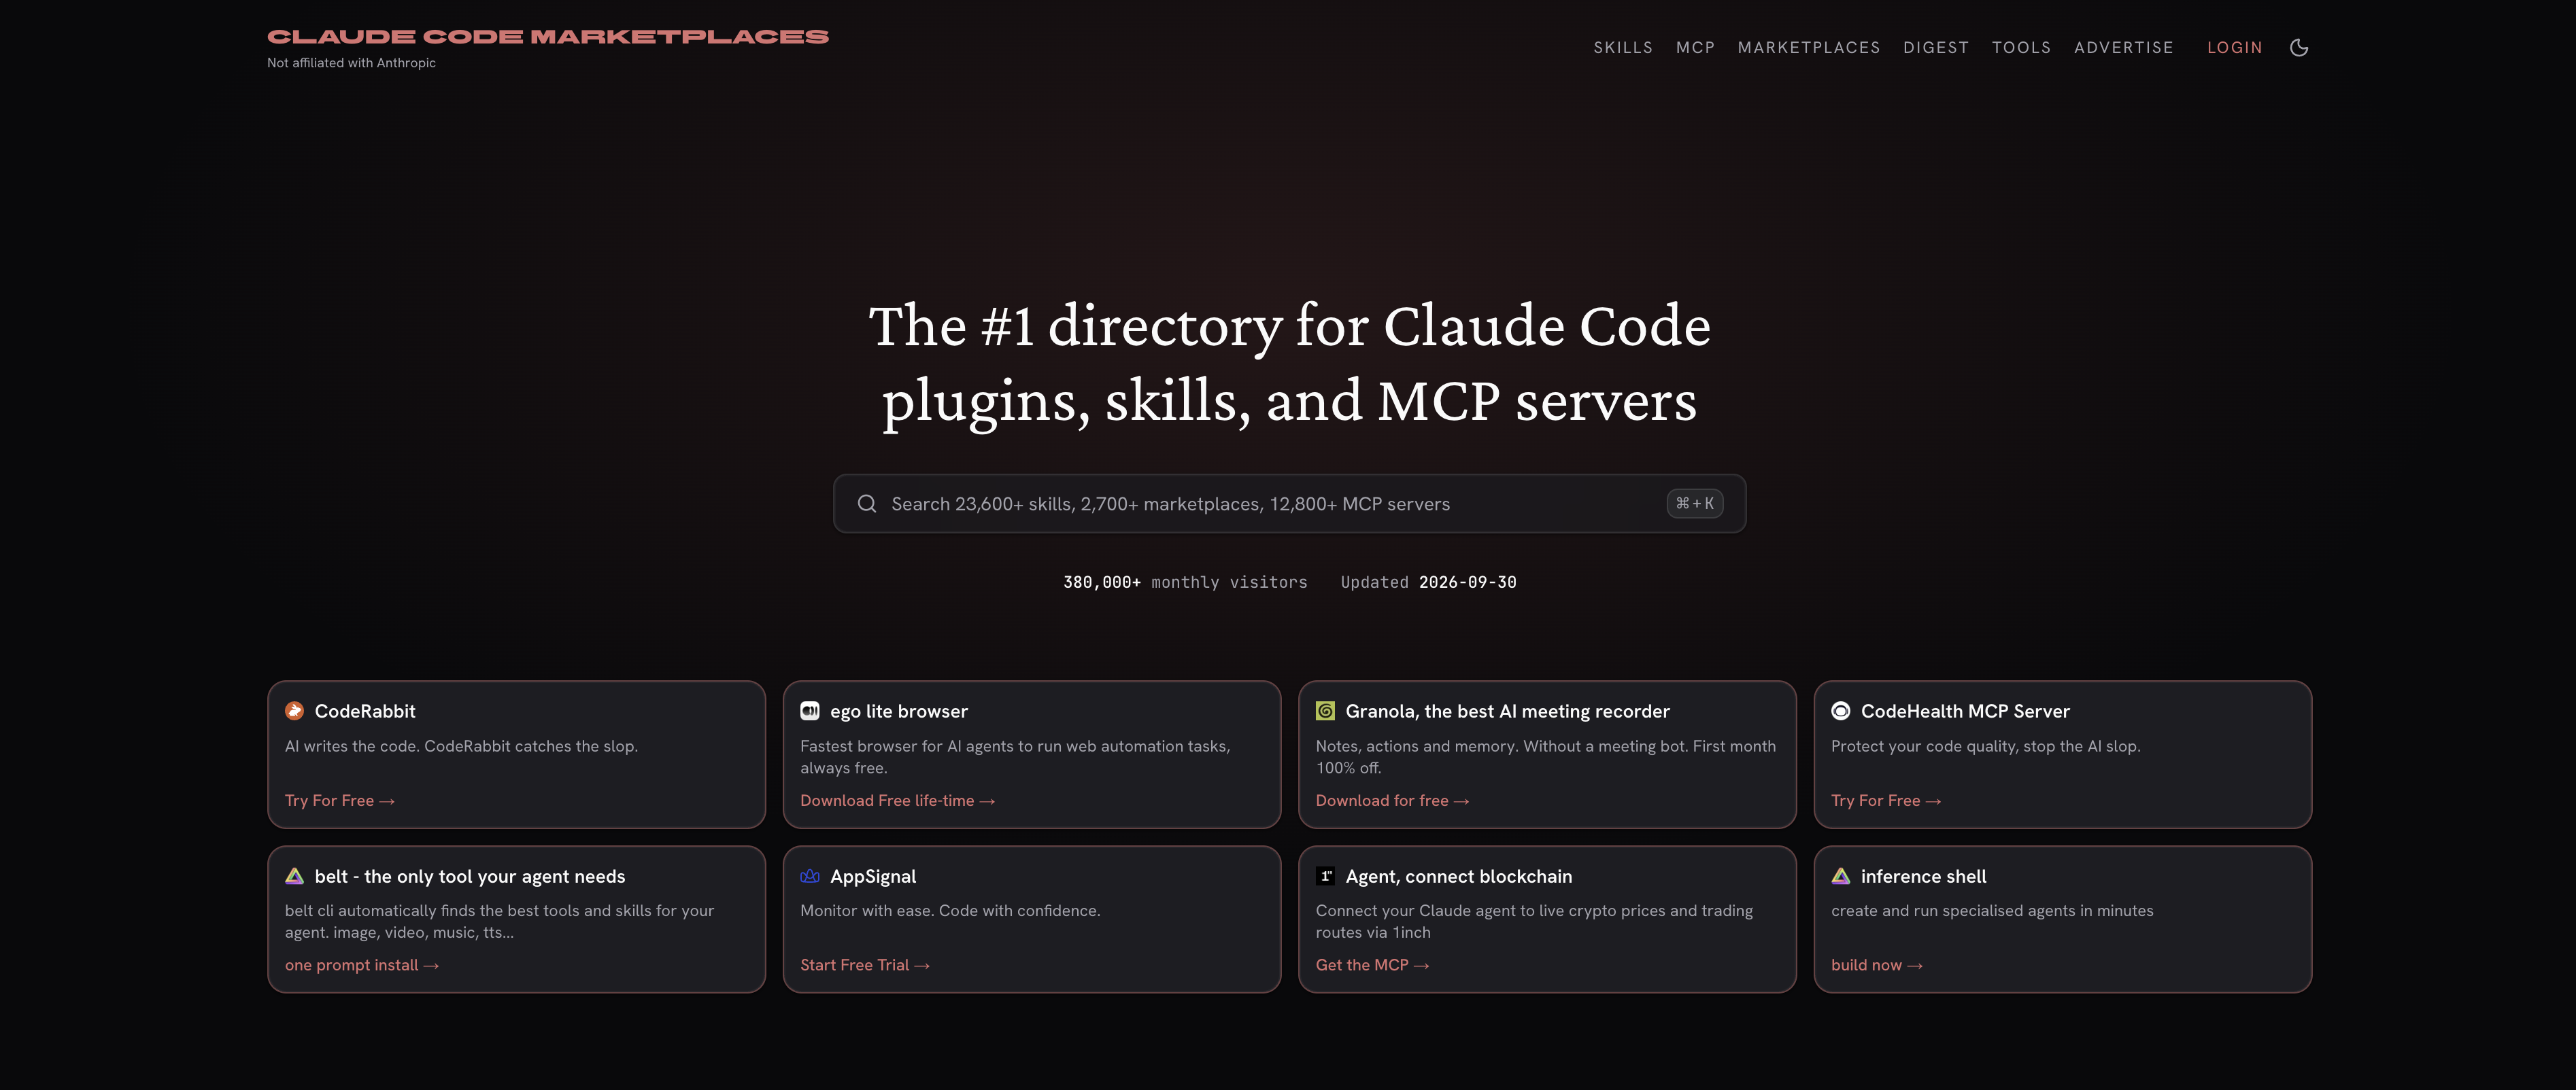Open the Tools nav item
2576x1090 pixels.
pyautogui.click(x=2021, y=47)
